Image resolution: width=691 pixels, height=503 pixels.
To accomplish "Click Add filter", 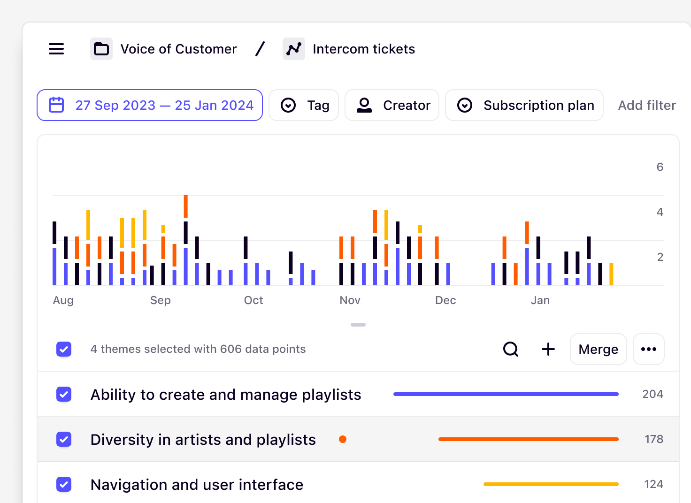I will click(646, 105).
